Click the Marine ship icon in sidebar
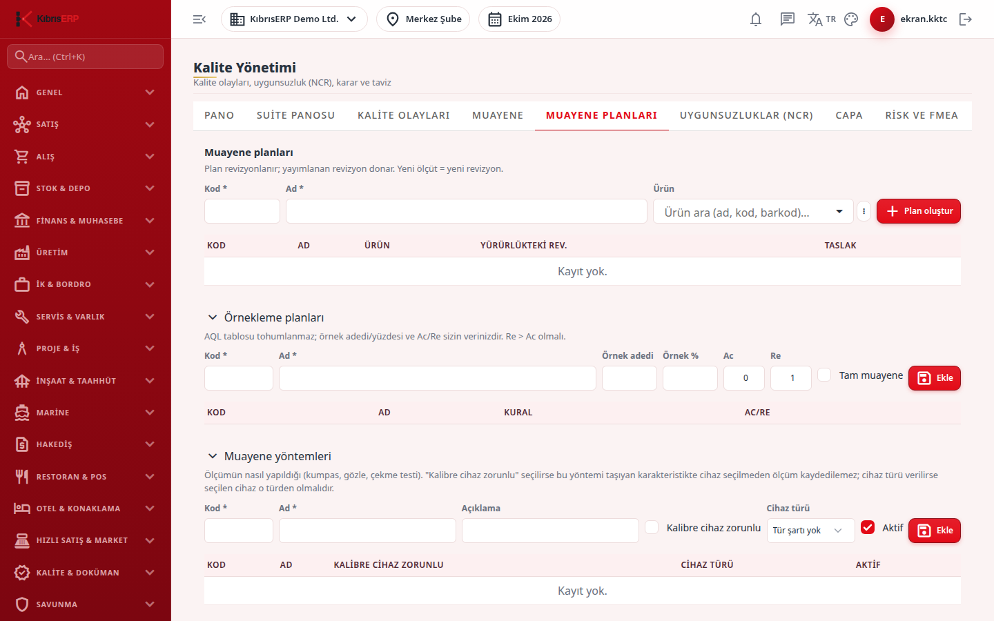This screenshot has width=994, height=621. pyautogui.click(x=22, y=413)
